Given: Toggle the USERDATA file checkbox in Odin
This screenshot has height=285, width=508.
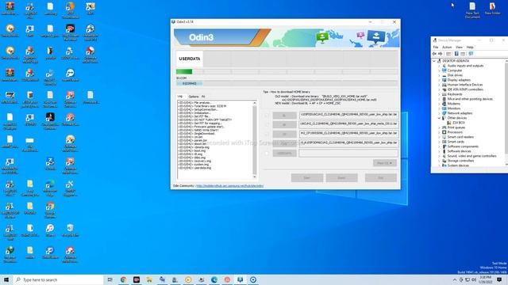Looking at the screenshot, I should [267, 153].
